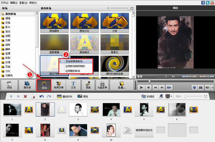Viewport: 215px width, 142px height.
Task: Click the blue monitor display icon
Action: click(194, 87)
